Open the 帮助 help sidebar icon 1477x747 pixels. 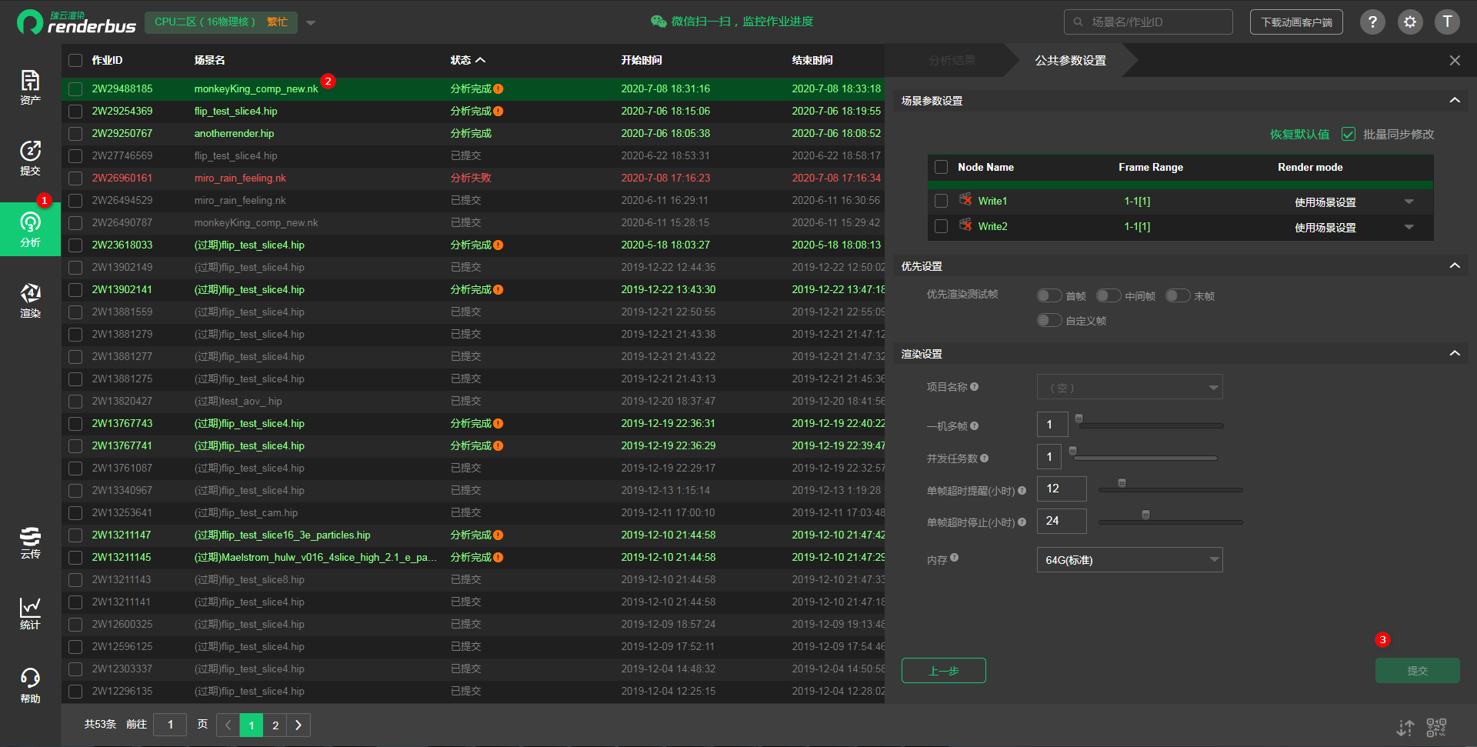coord(30,685)
